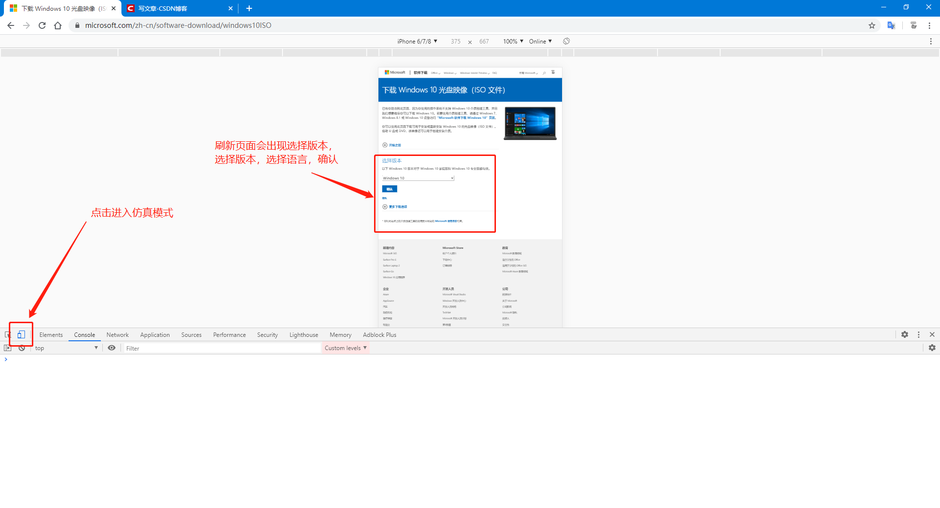940x508 pixels.
Task: Show the console sidebar icon
Action: click(x=7, y=348)
